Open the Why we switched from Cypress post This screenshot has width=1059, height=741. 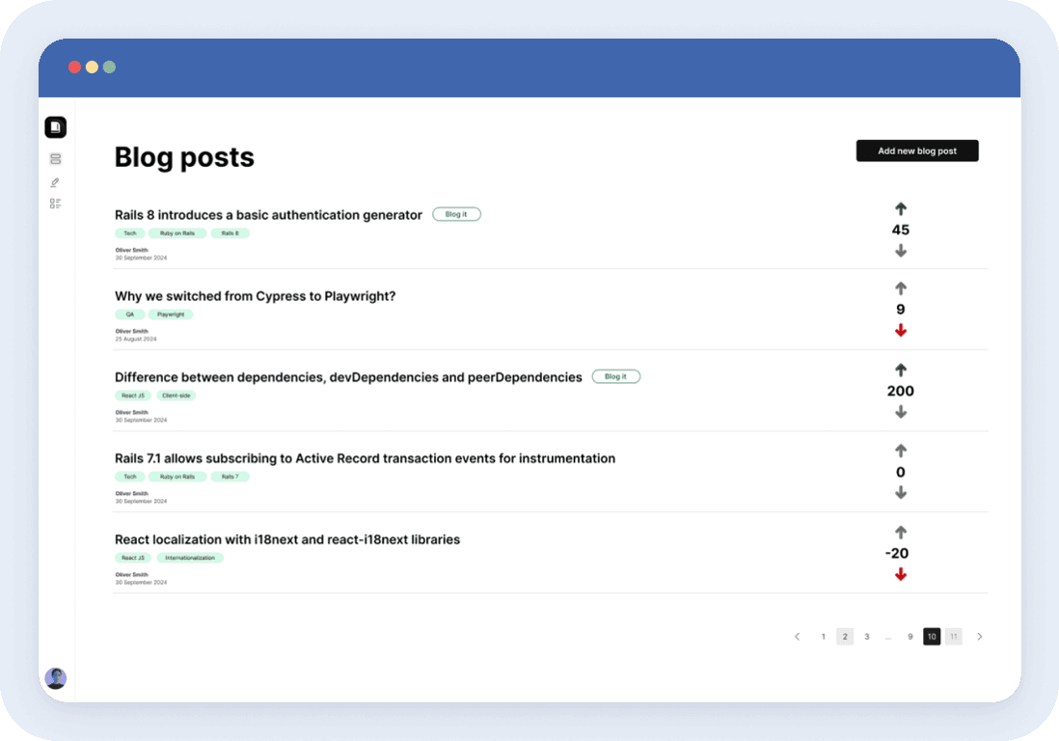[255, 296]
